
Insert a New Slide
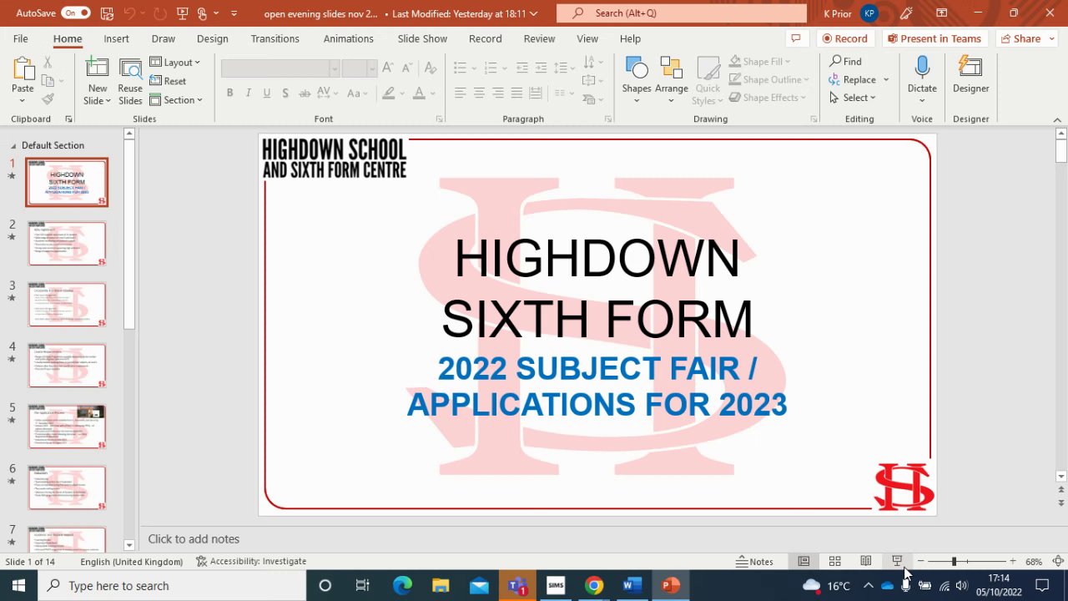pyautogui.click(x=97, y=81)
